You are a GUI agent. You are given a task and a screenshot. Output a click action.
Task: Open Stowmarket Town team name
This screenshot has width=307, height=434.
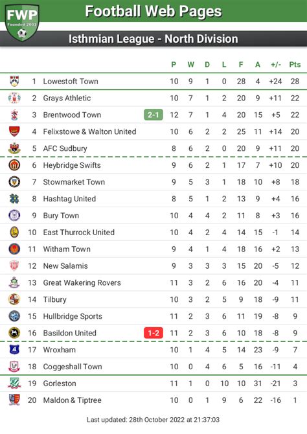coord(74,182)
